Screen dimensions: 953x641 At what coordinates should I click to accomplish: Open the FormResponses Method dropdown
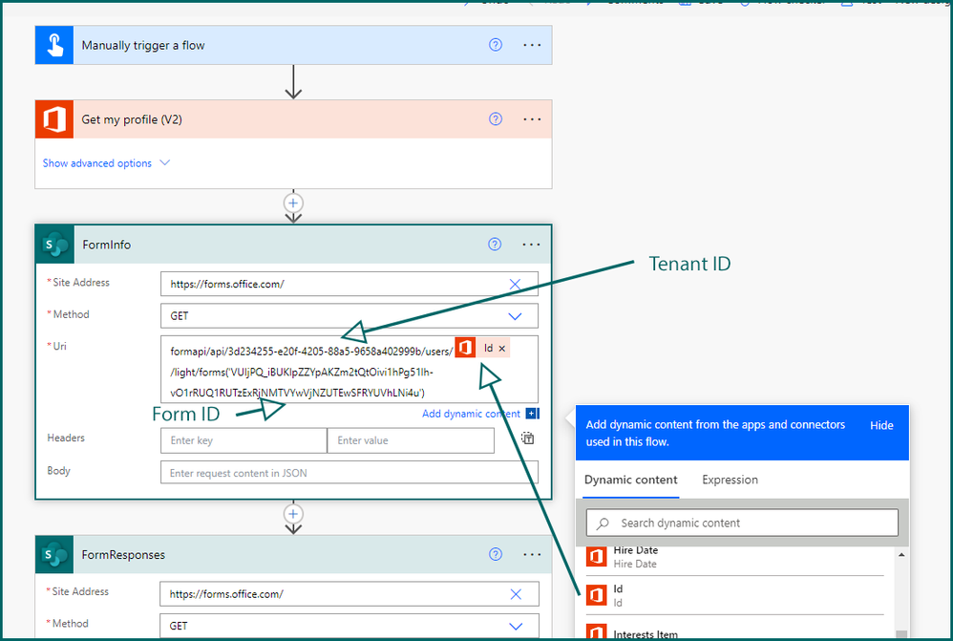pos(516,626)
